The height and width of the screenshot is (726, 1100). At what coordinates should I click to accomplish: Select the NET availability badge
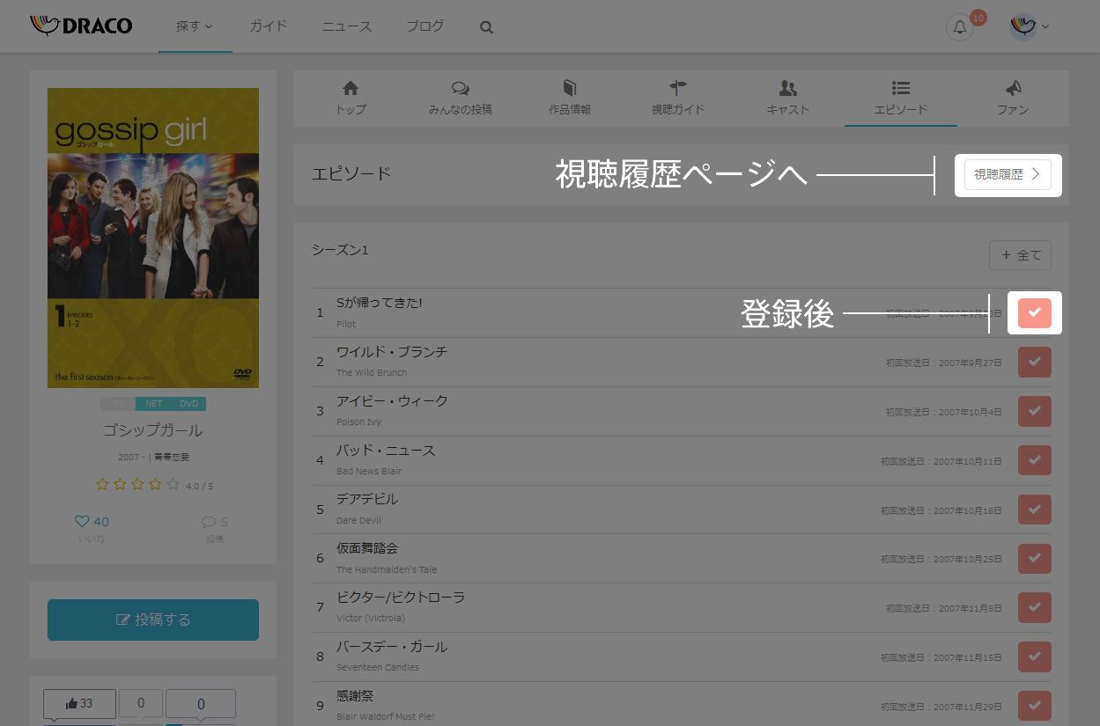[x=153, y=404]
